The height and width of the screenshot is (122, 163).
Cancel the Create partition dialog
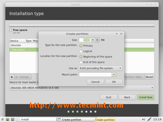(95, 82)
